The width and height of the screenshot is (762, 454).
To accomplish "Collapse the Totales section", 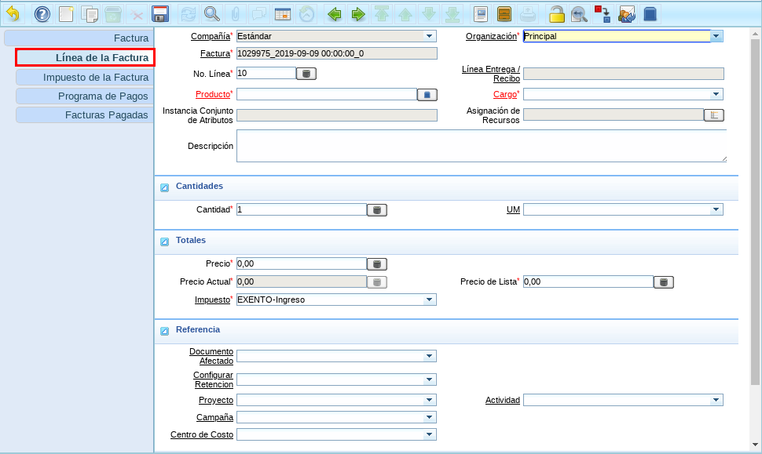I will click(x=165, y=242).
